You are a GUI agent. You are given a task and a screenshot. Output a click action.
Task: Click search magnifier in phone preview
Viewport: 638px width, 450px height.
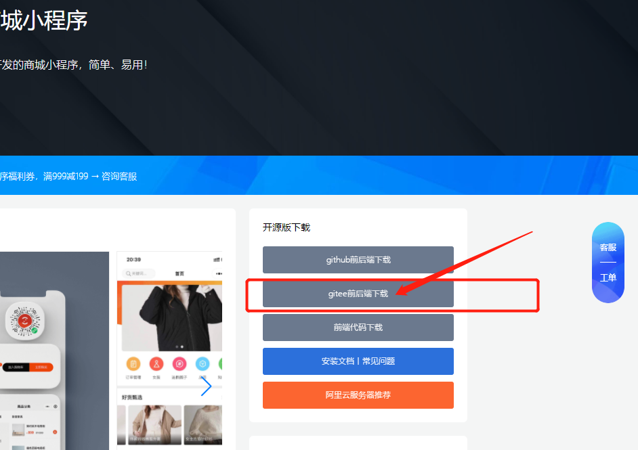(128, 273)
